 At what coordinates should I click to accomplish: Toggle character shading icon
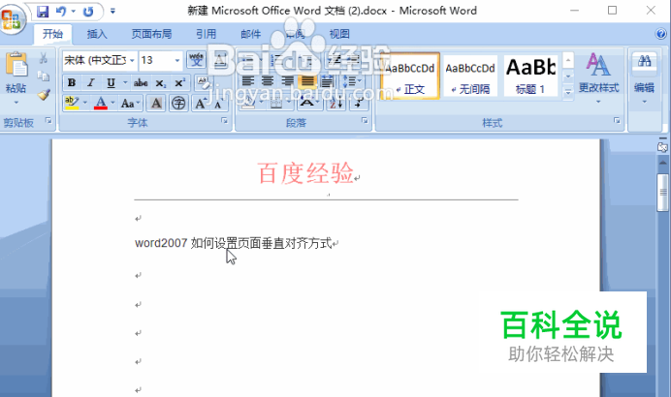156,103
